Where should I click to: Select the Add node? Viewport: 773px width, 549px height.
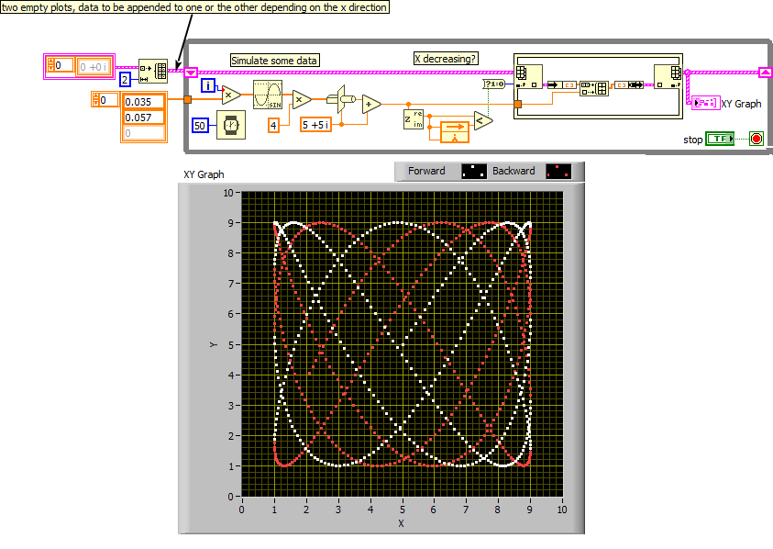click(370, 104)
